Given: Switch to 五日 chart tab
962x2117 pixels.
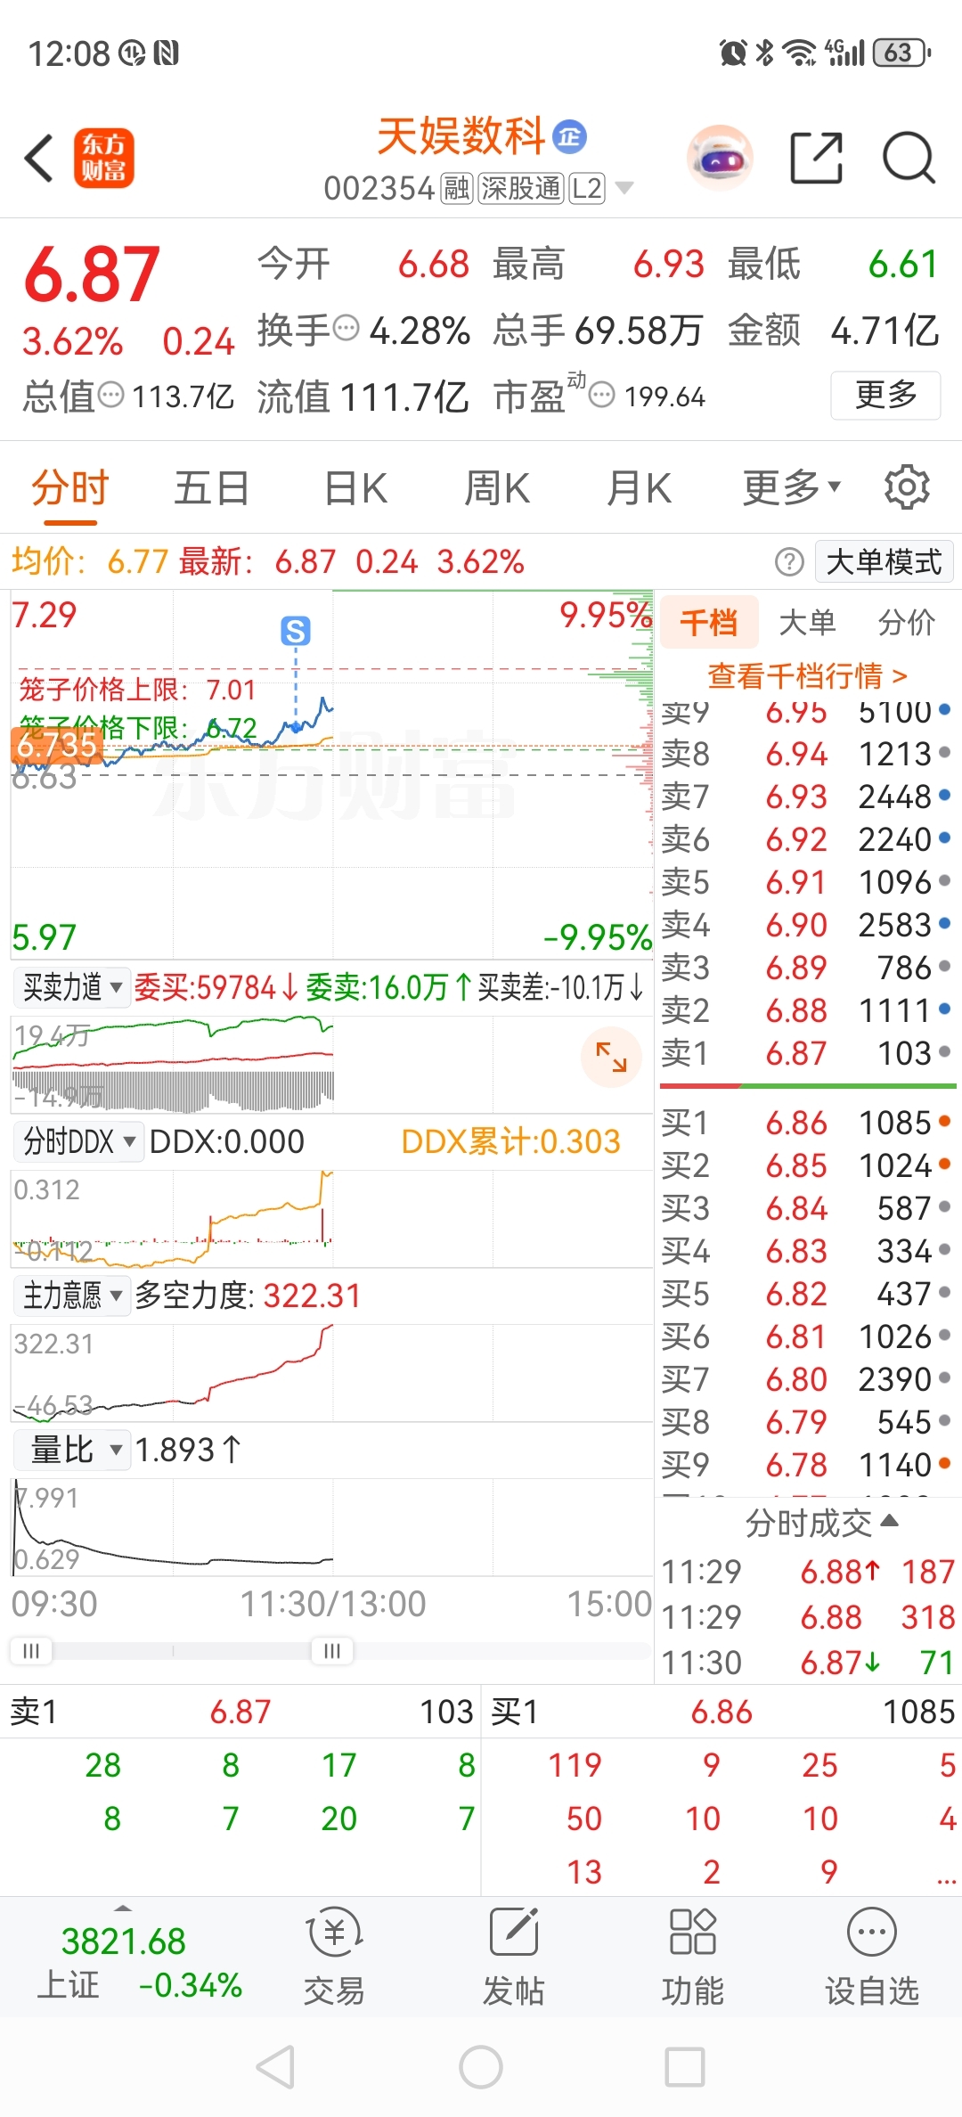Looking at the screenshot, I should coord(212,487).
